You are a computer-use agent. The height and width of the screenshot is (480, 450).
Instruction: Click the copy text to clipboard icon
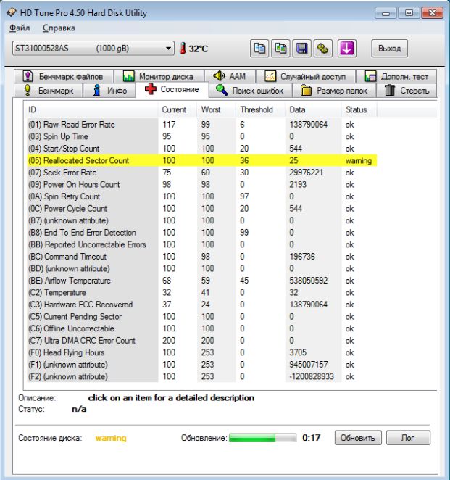pos(259,49)
